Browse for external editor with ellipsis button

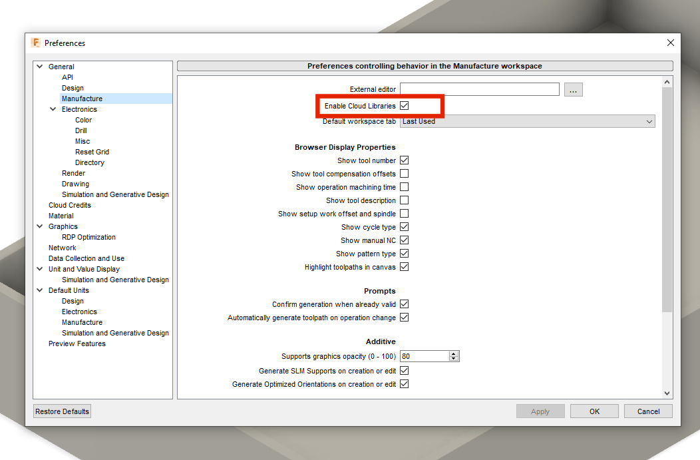point(573,90)
